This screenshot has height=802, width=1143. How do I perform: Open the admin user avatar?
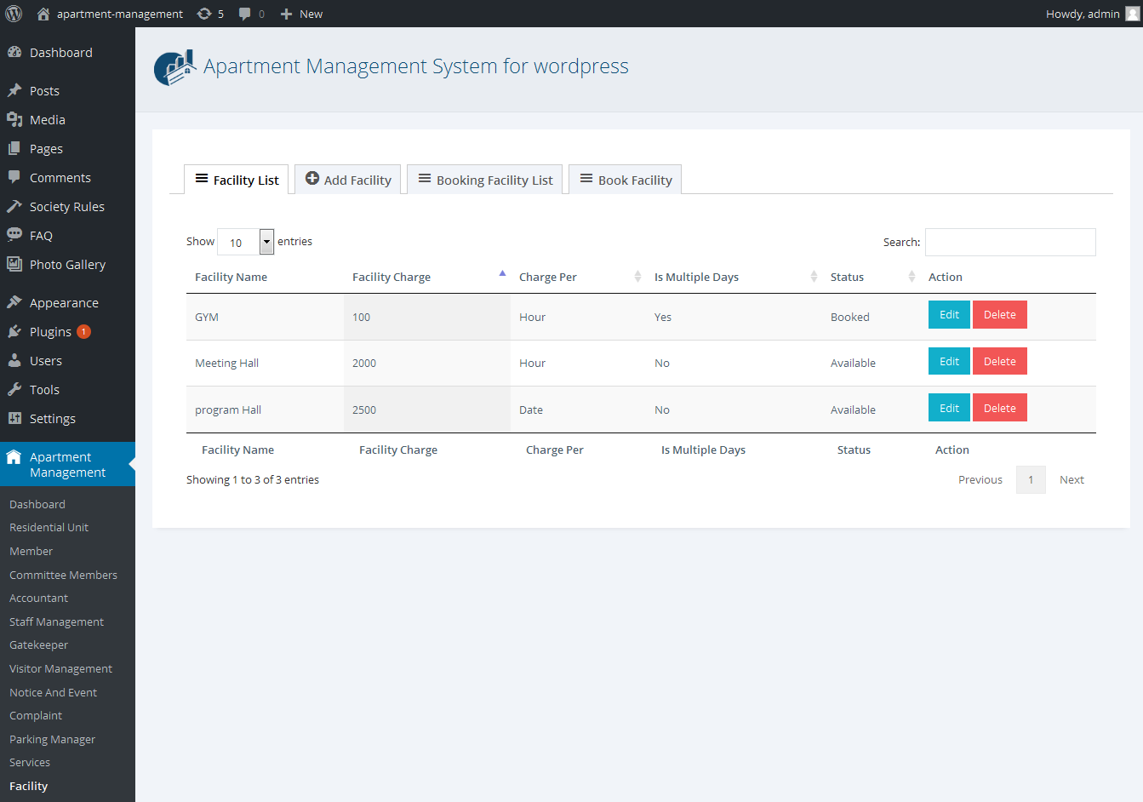[1132, 14]
